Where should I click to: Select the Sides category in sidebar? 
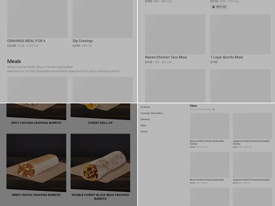[x=143, y=125]
